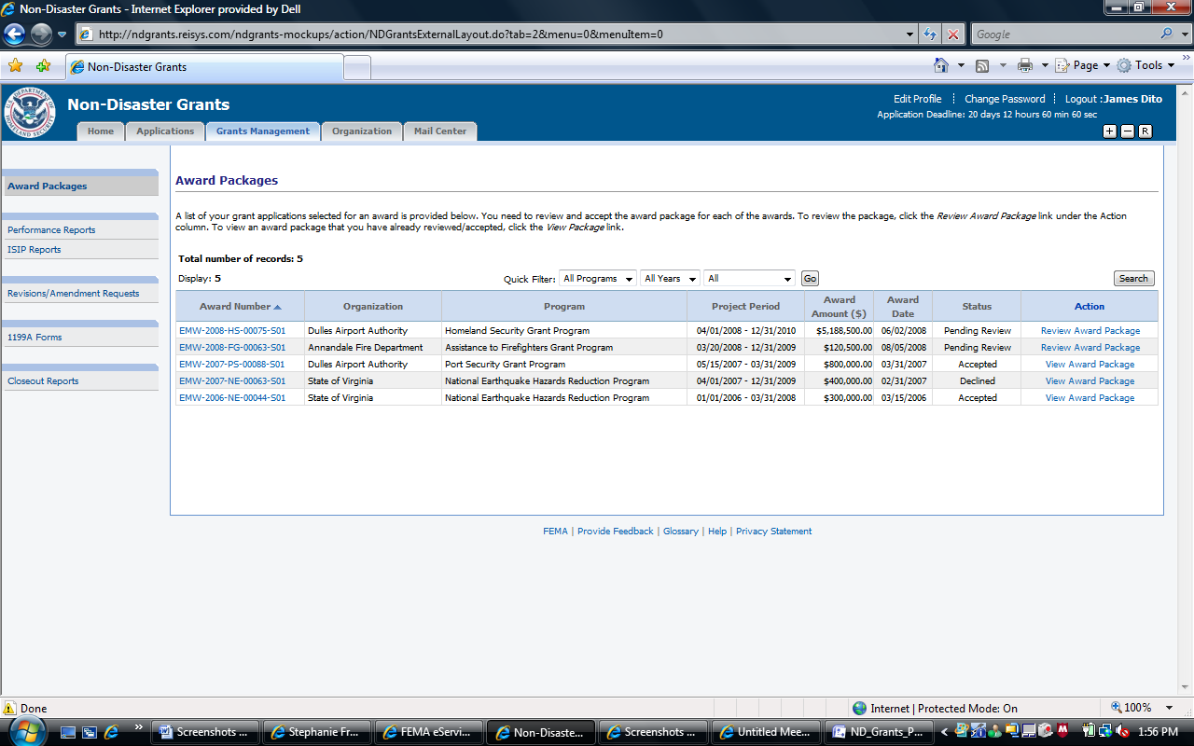Click the Go filter button

pyautogui.click(x=810, y=278)
